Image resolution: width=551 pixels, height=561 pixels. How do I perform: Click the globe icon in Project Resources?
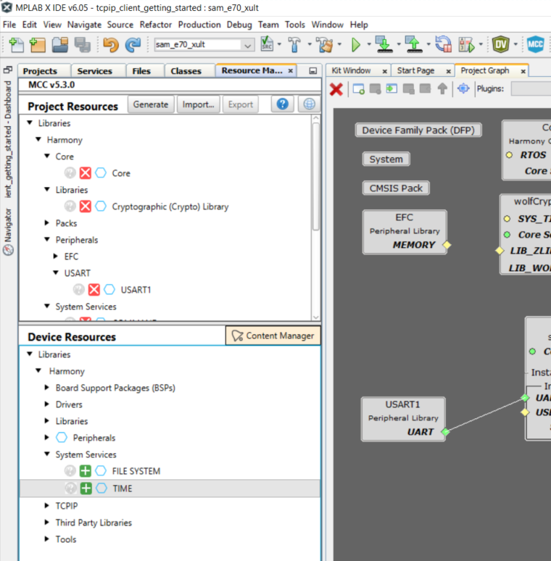point(309,104)
